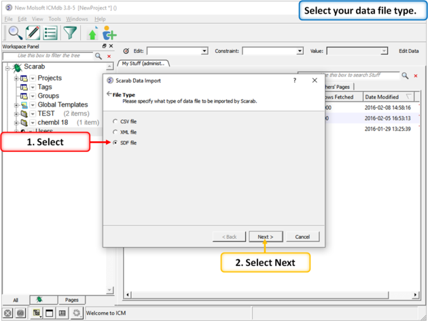Switch to the Pages tab
This screenshot has height=321, width=428.
pyautogui.click(x=71, y=300)
